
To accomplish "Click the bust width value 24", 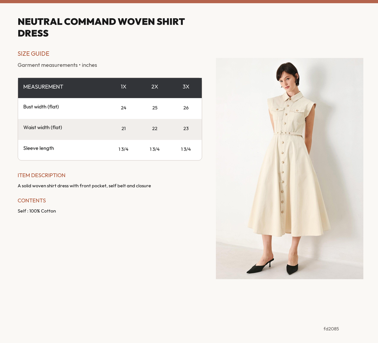I will [x=123, y=108].
